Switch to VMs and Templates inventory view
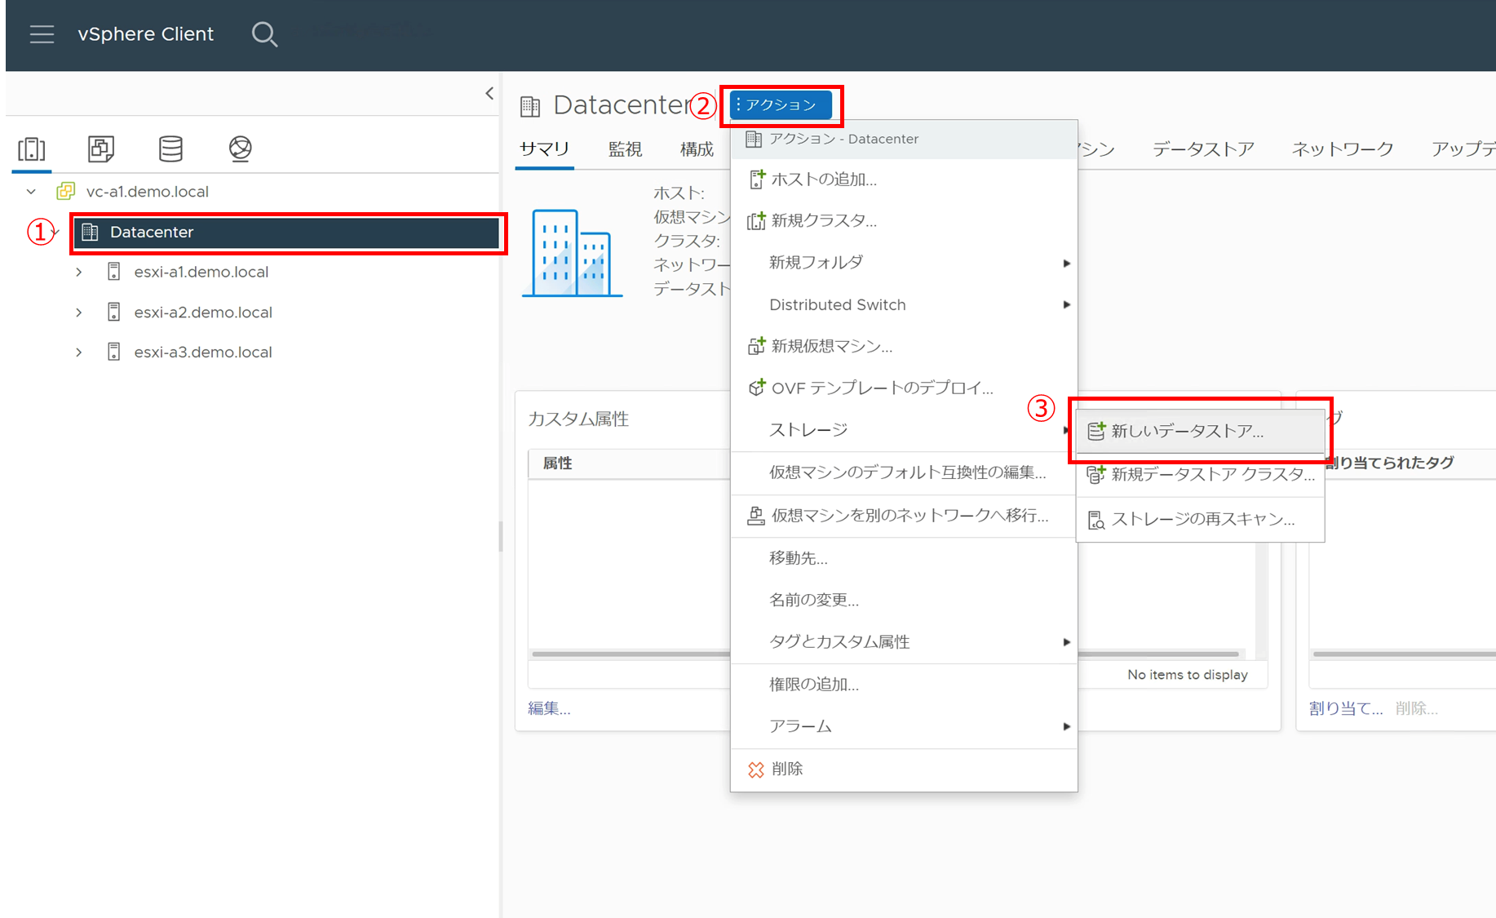Screen dimensions: 1496x918 pyautogui.click(x=101, y=149)
